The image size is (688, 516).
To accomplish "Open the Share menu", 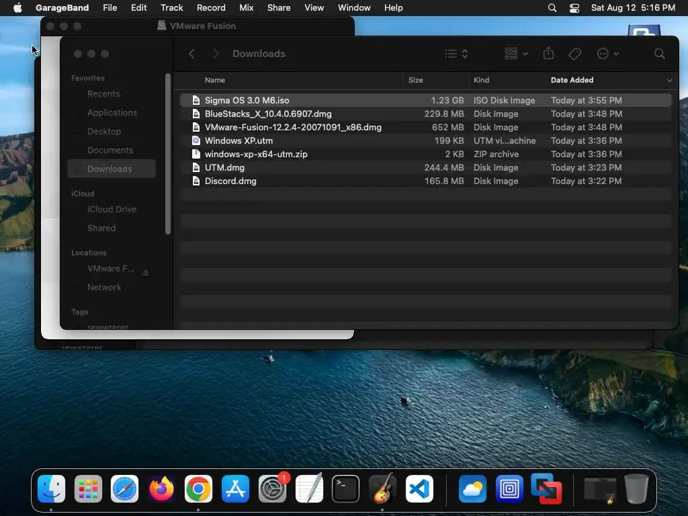I will (279, 8).
